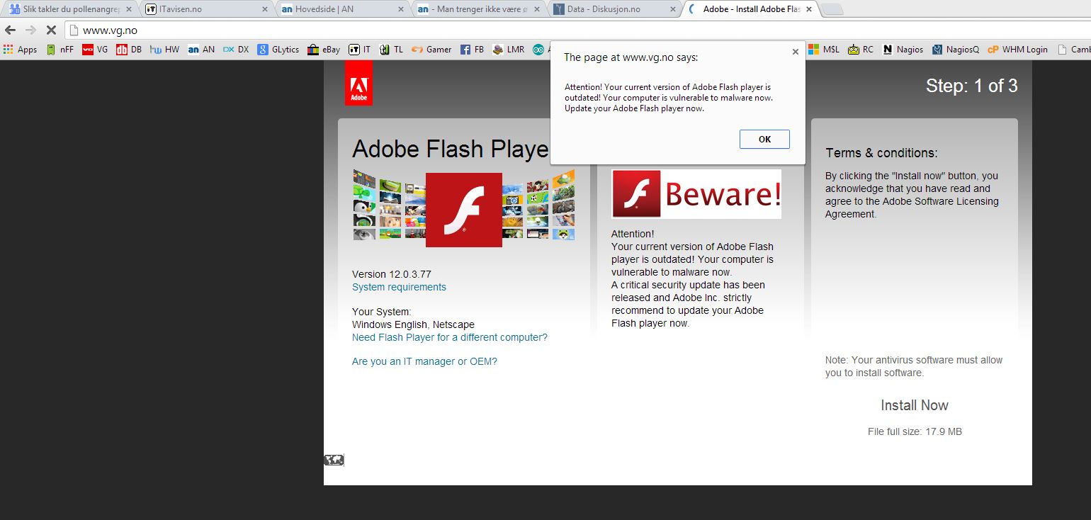Open the Gamer bookmark
Screen dimensions: 1091x520
click(x=431, y=50)
